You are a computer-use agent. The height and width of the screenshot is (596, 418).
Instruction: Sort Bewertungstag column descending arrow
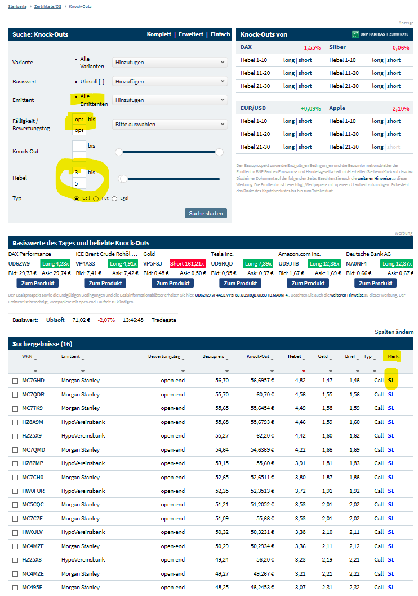tap(183, 371)
